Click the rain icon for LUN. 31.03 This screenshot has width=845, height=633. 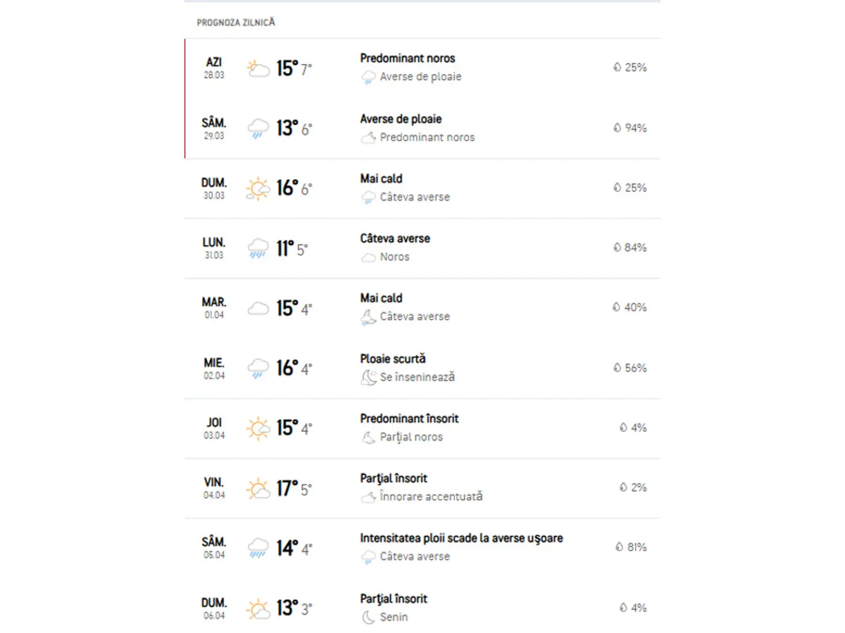(x=258, y=248)
